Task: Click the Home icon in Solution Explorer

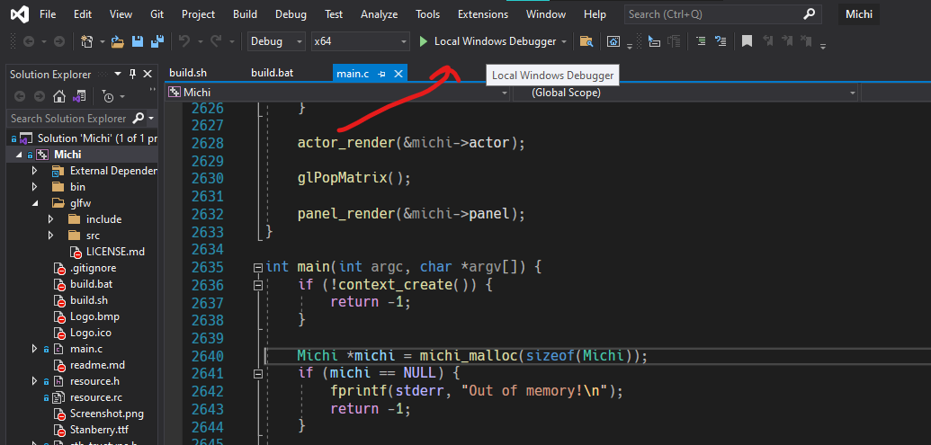Action: pyautogui.click(x=58, y=96)
